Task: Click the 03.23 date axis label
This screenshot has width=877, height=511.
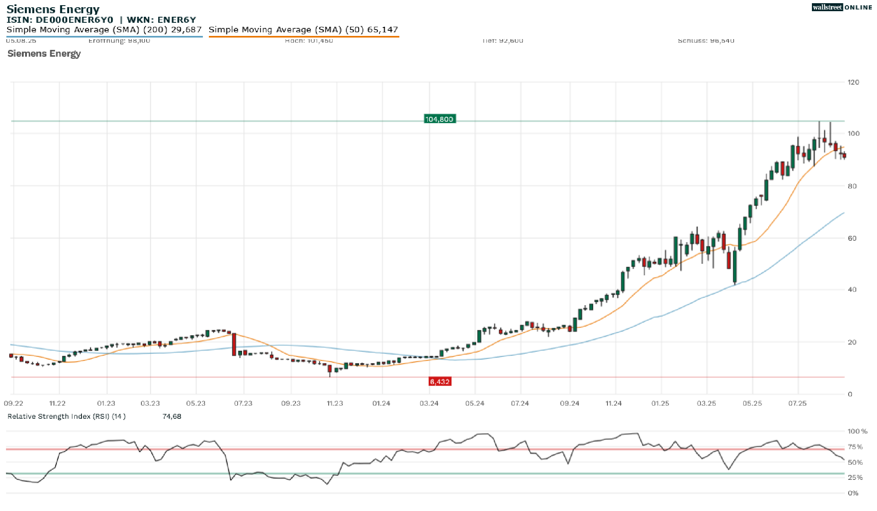Action: tap(150, 403)
